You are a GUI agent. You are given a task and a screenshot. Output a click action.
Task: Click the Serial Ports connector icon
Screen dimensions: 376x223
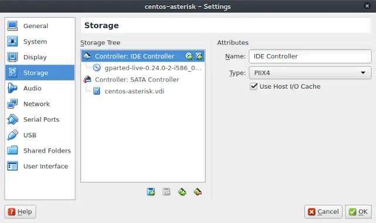pos(12,119)
